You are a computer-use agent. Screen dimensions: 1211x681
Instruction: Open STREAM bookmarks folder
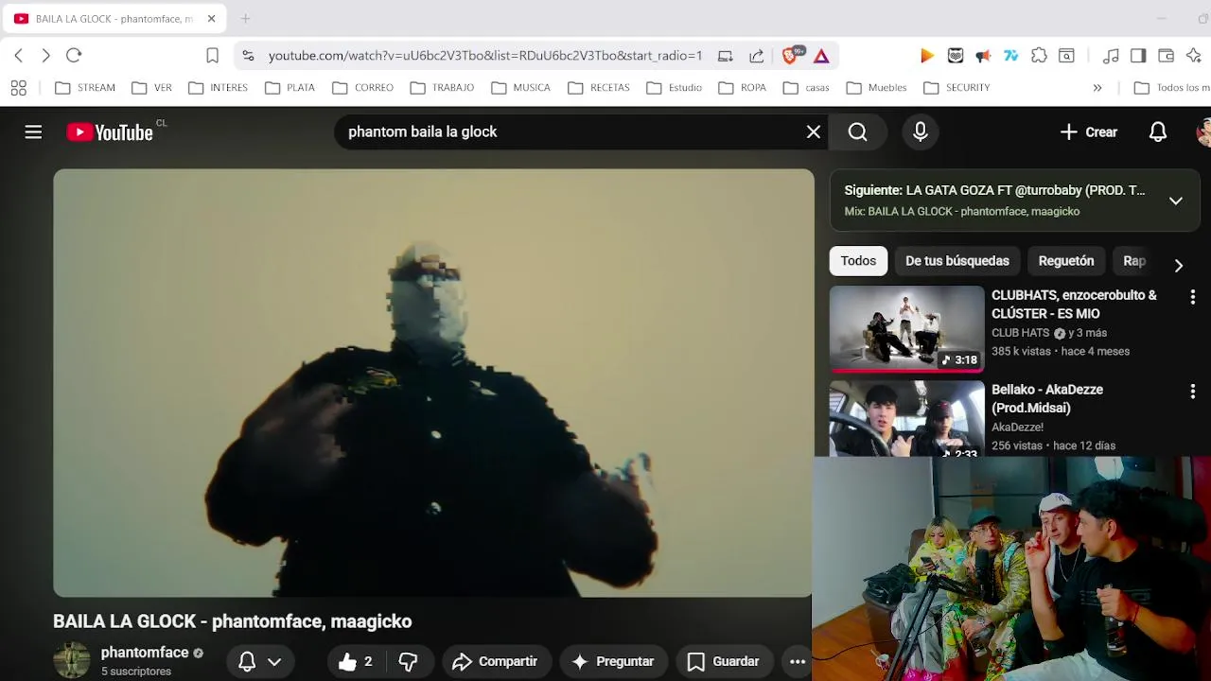pyautogui.click(x=85, y=88)
